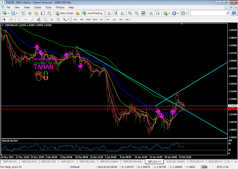Toggle the AutoTrading button
The width and height of the screenshot is (238, 169).
coord(93,13)
